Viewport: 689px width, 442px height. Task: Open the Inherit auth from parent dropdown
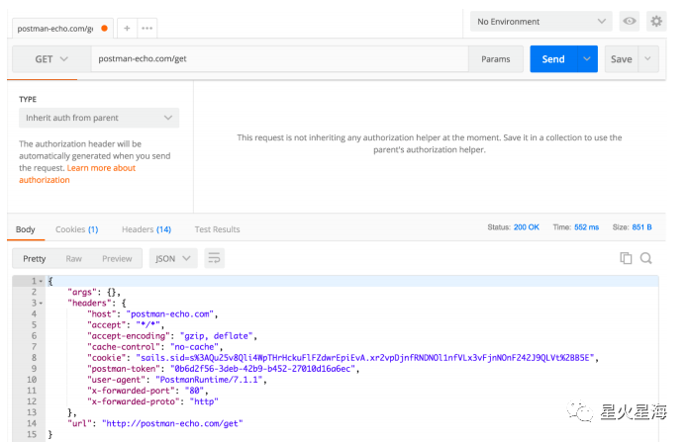99,118
